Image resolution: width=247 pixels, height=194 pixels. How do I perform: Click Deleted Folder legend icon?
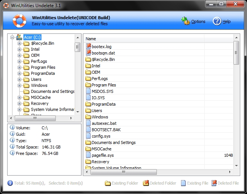point(146,183)
